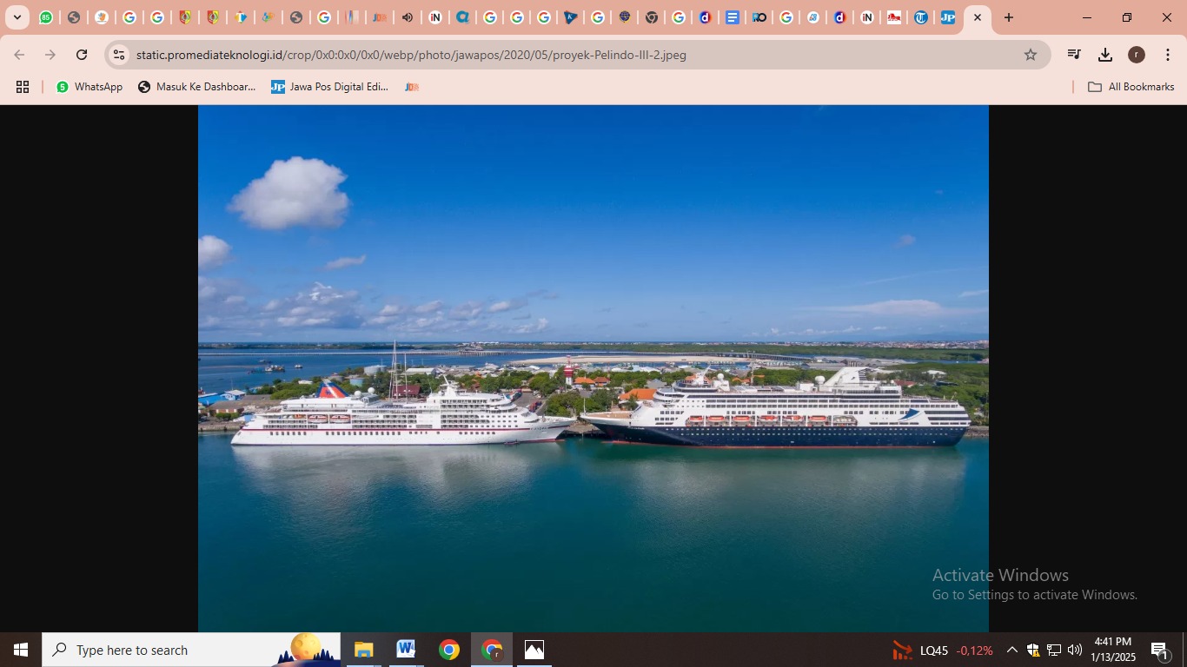
Task: Switch to the JP Jawa Pos tab
Action: pos(948,17)
